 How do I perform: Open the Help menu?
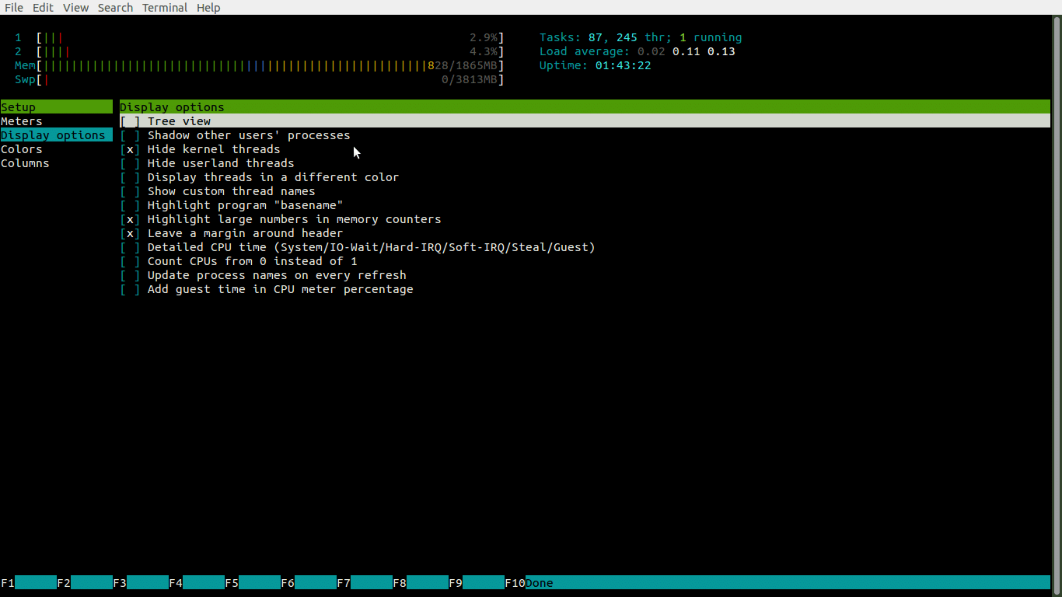[208, 8]
